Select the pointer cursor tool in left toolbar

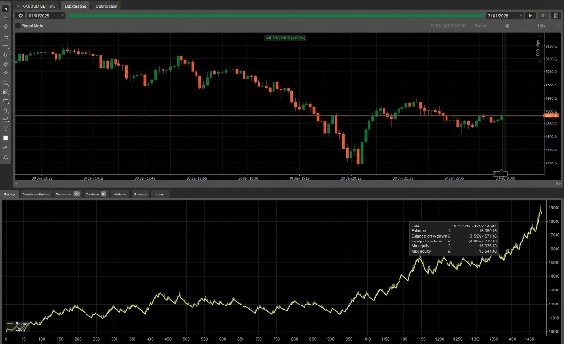pos(6,8)
